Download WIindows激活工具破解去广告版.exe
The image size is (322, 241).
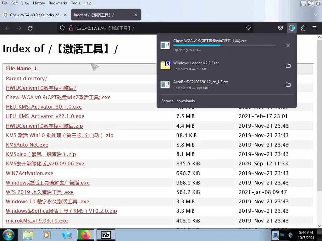48,183
